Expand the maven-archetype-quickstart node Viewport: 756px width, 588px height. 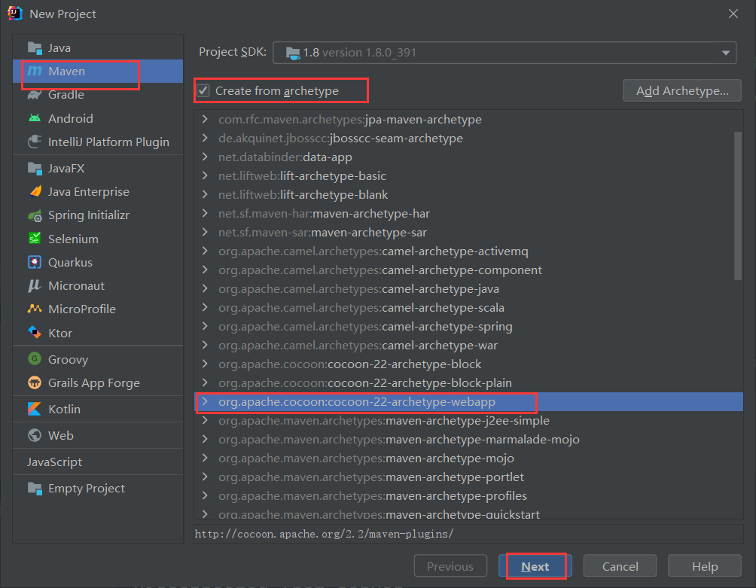pyautogui.click(x=205, y=515)
